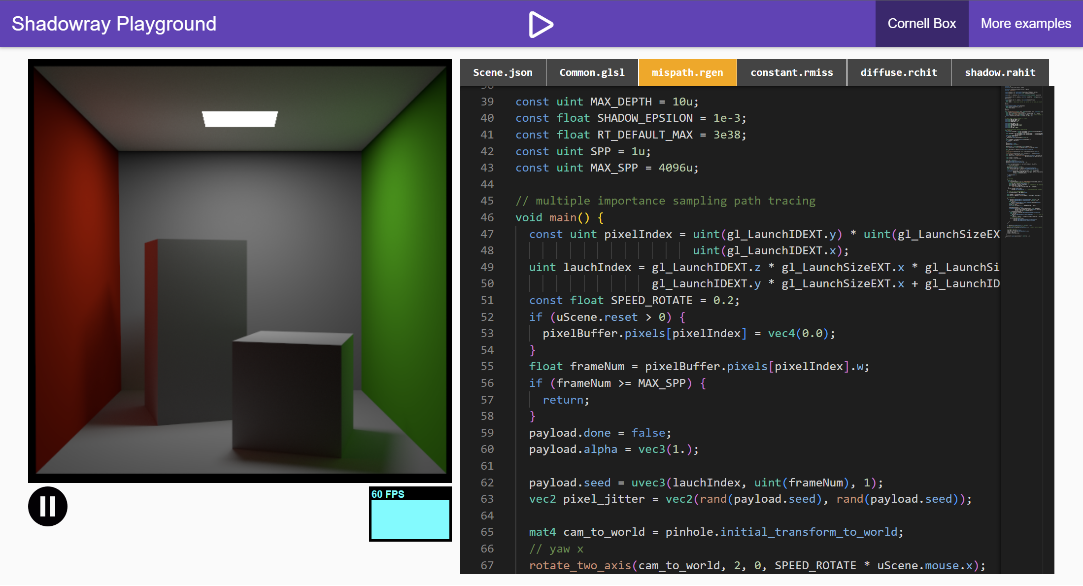The image size is (1083, 586).
Task: Click the code minimap overview
Action: click(x=1023, y=163)
